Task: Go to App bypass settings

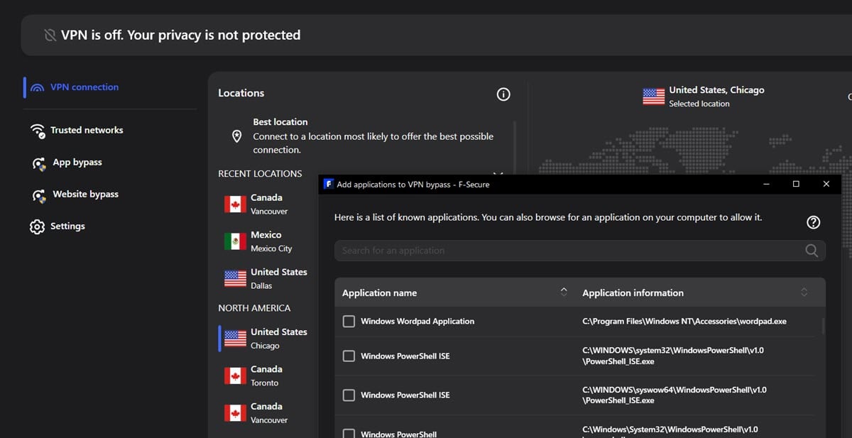Action: (x=77, y=162)
